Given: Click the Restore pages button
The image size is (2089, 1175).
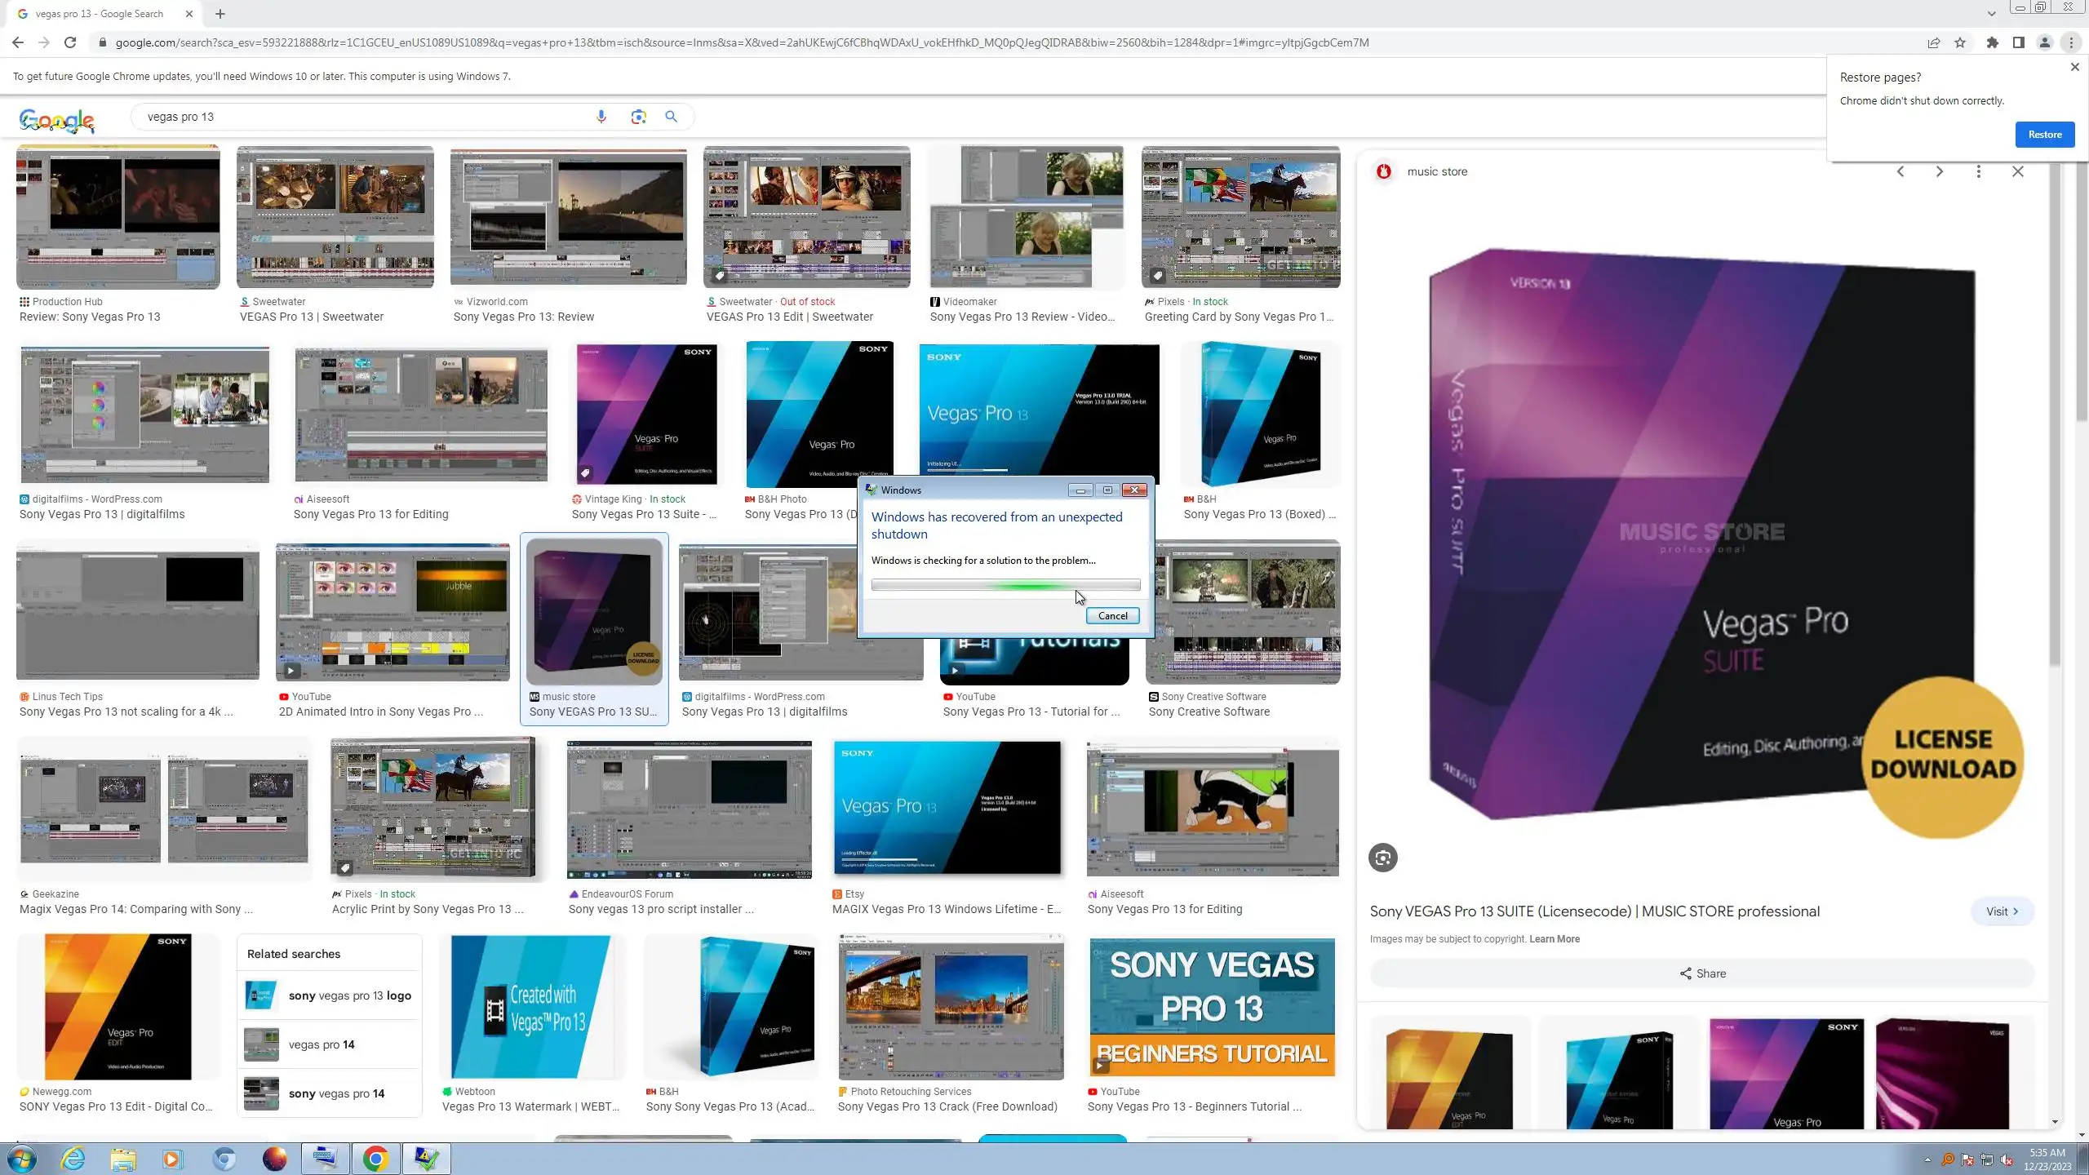Looking at the screenshot, I should coord(2044,135).
